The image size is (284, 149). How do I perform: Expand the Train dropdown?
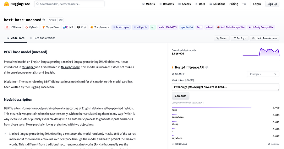click(222, 38)
